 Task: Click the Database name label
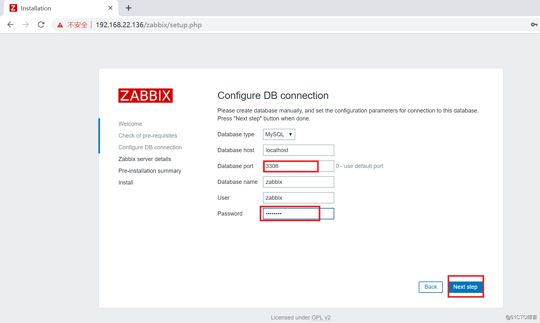click(237, 182)
